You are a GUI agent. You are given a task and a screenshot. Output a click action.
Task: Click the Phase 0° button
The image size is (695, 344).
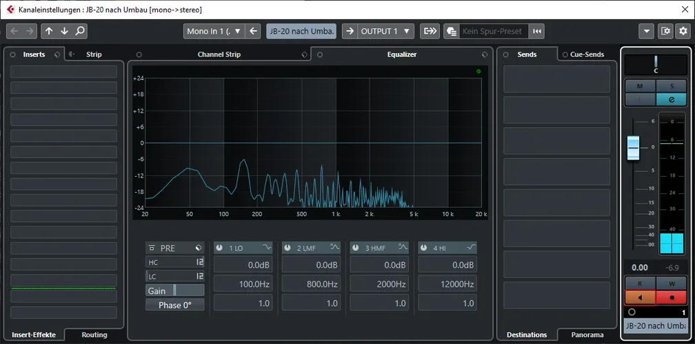(x=174, y=305)
